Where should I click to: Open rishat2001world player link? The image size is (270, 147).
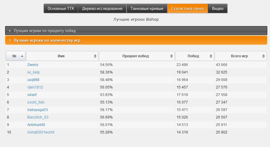41,132
